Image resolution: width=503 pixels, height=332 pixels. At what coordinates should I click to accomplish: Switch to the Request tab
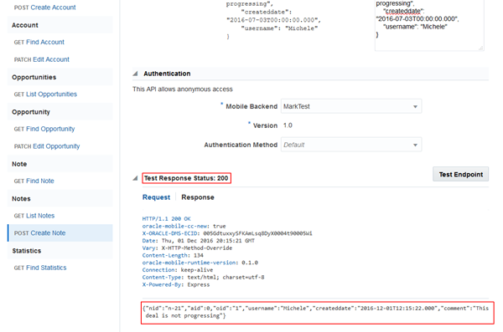click(x=156, y=197)
